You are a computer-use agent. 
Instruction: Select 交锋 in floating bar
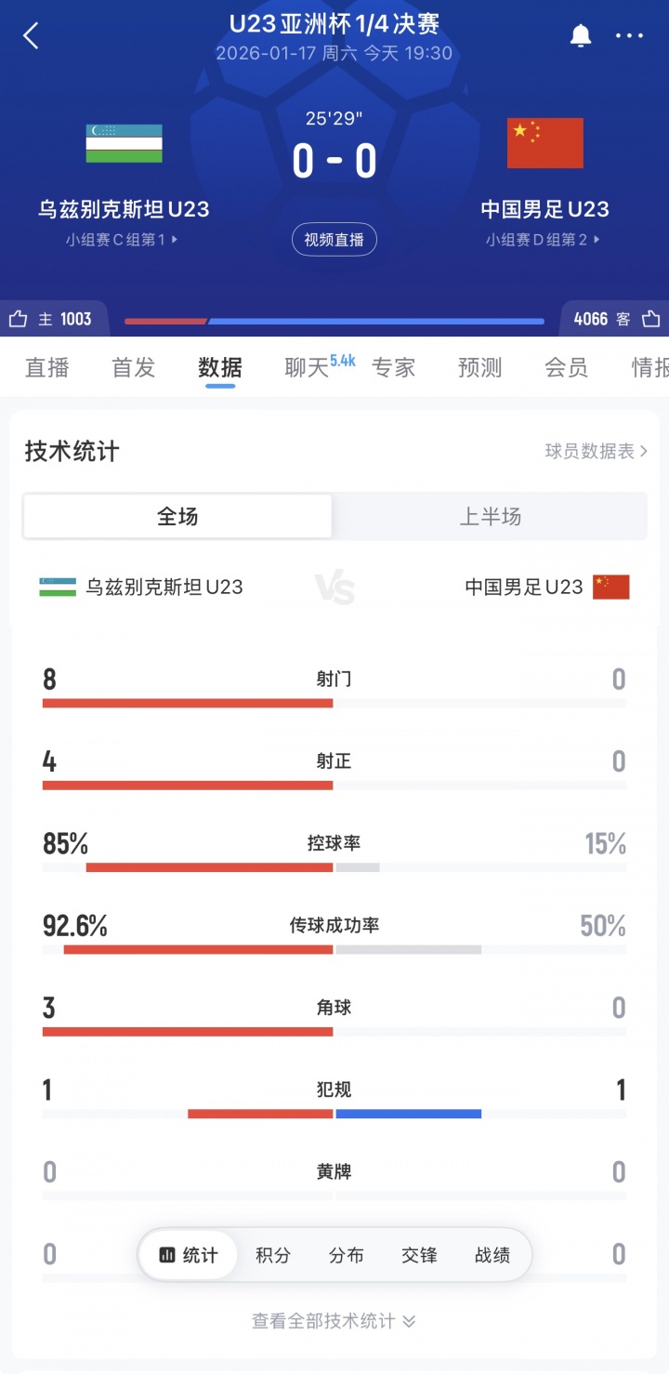click(x=419, y=1255)
